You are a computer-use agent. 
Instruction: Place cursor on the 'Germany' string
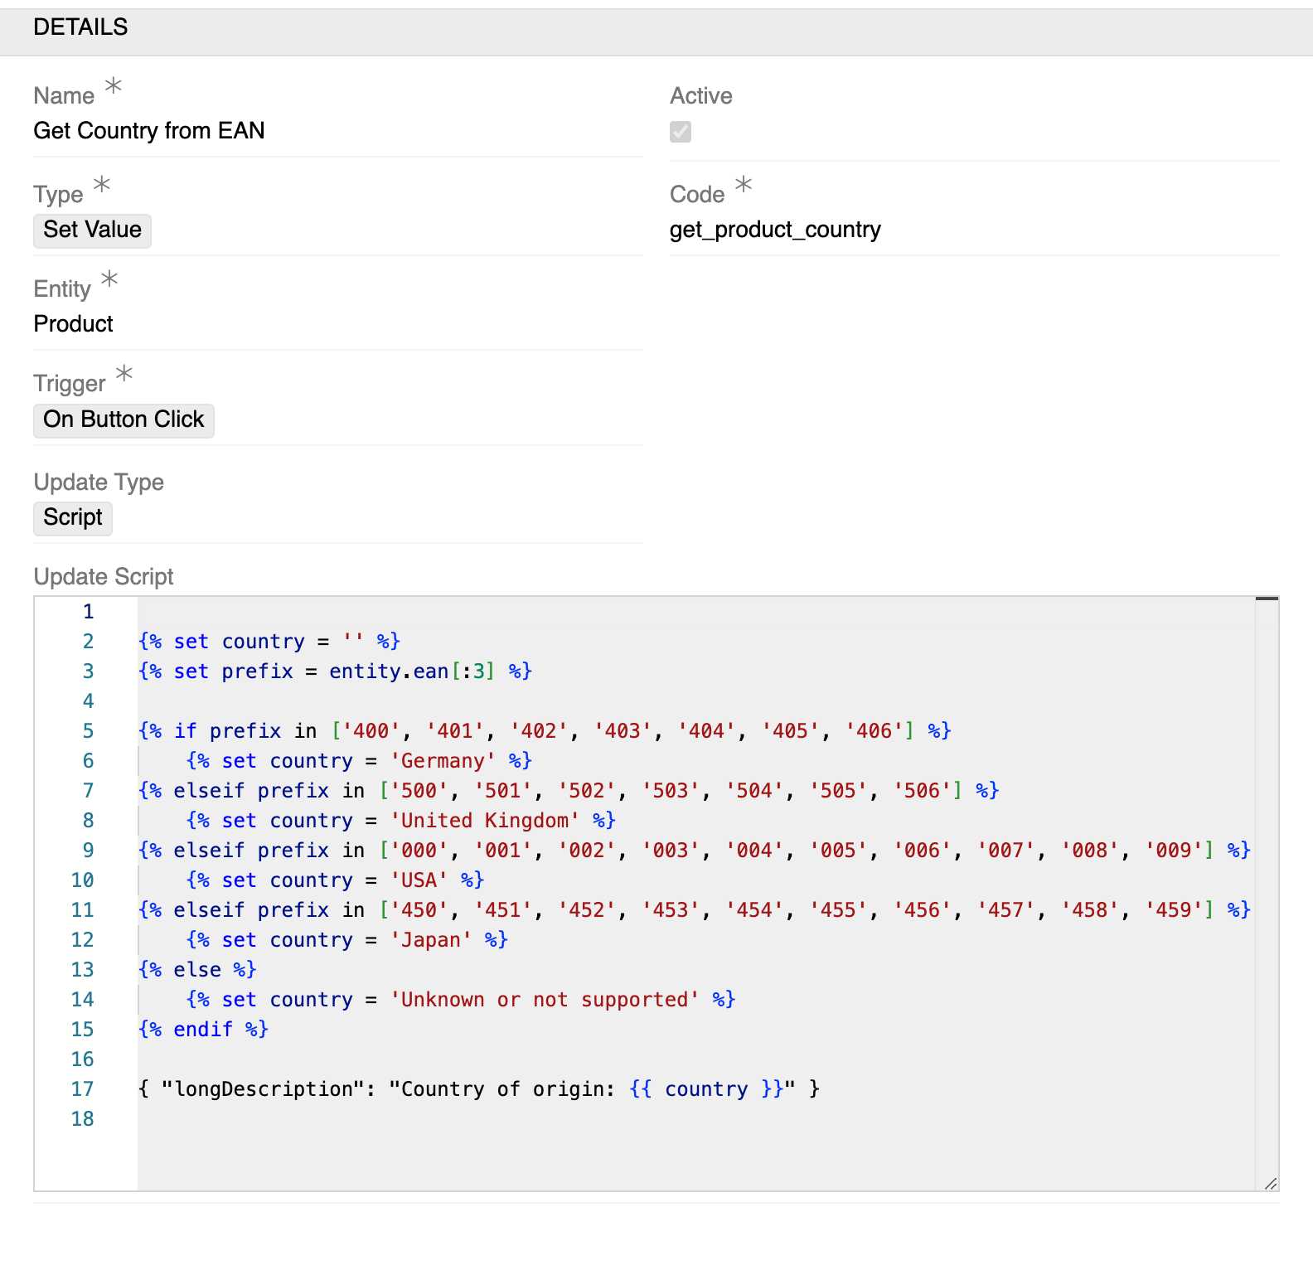443,761
